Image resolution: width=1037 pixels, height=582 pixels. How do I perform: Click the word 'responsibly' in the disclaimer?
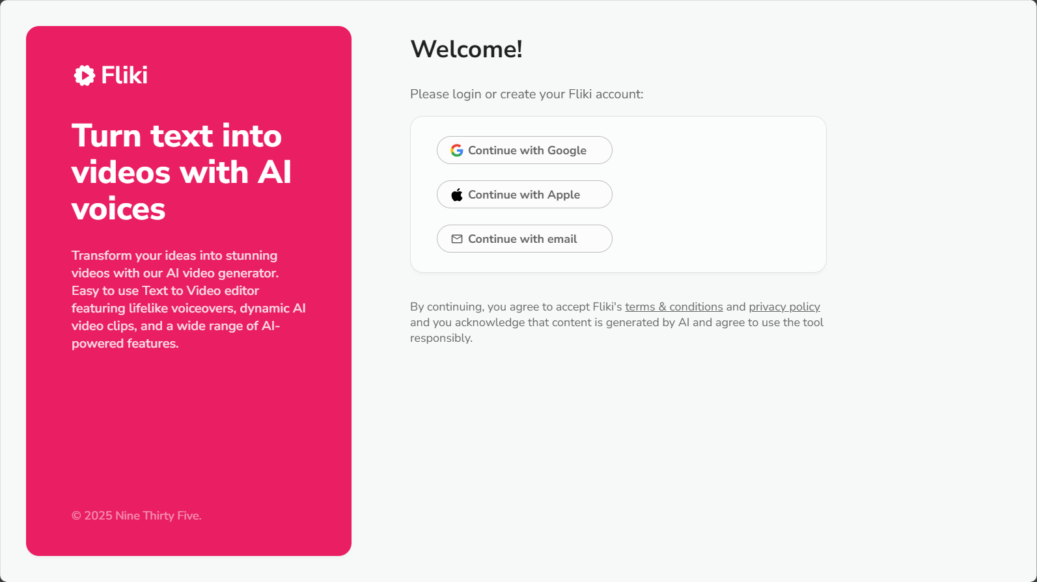coord(440,338)
